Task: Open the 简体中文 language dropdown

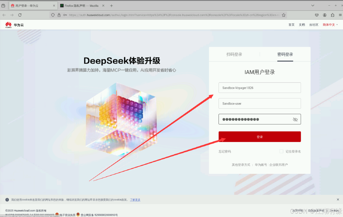Action: 330,25
